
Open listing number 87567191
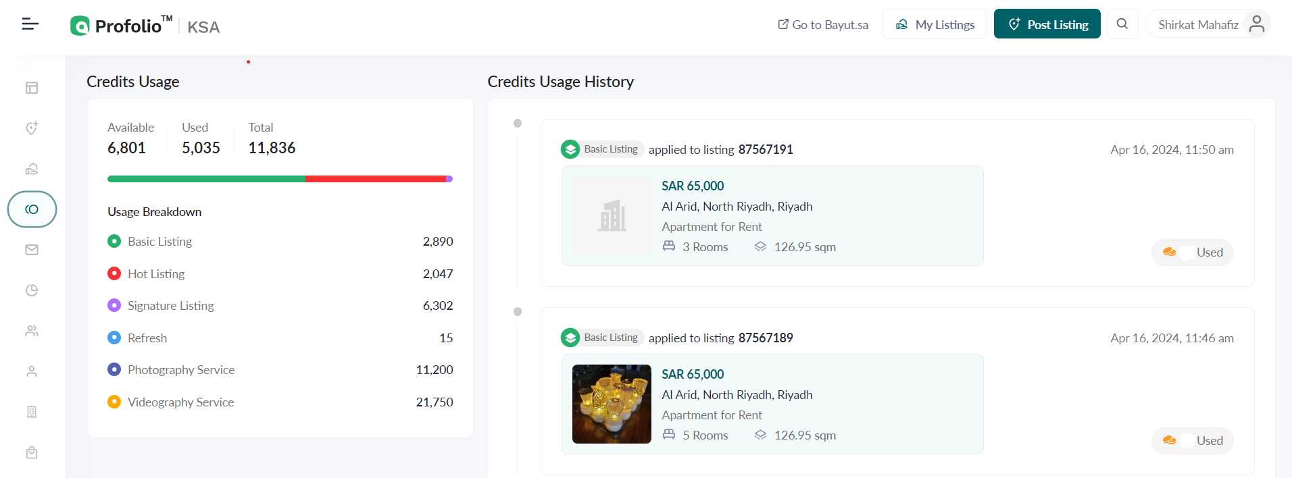[766, 149]
